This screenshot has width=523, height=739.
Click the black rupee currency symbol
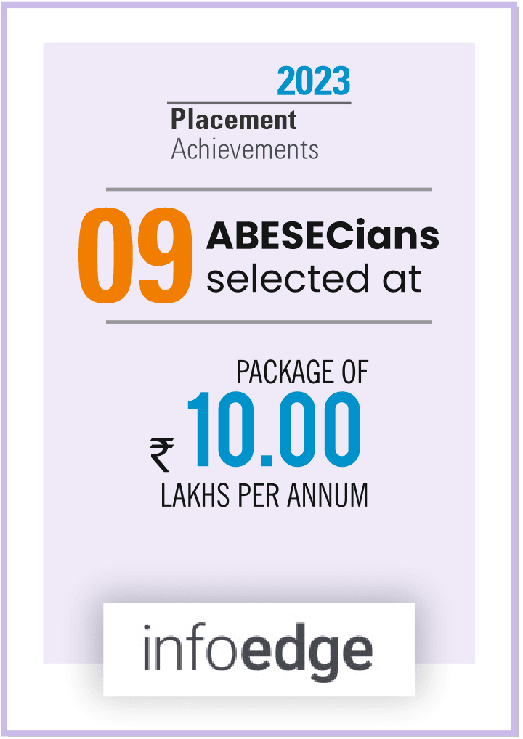coord(162,455)
